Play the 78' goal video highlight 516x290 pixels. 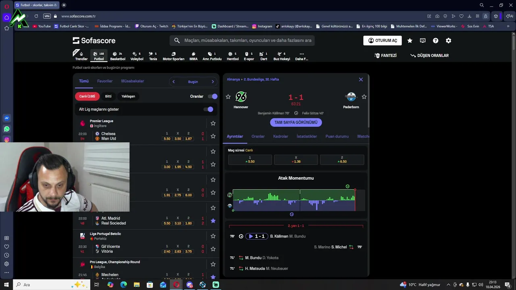point(256,236)
